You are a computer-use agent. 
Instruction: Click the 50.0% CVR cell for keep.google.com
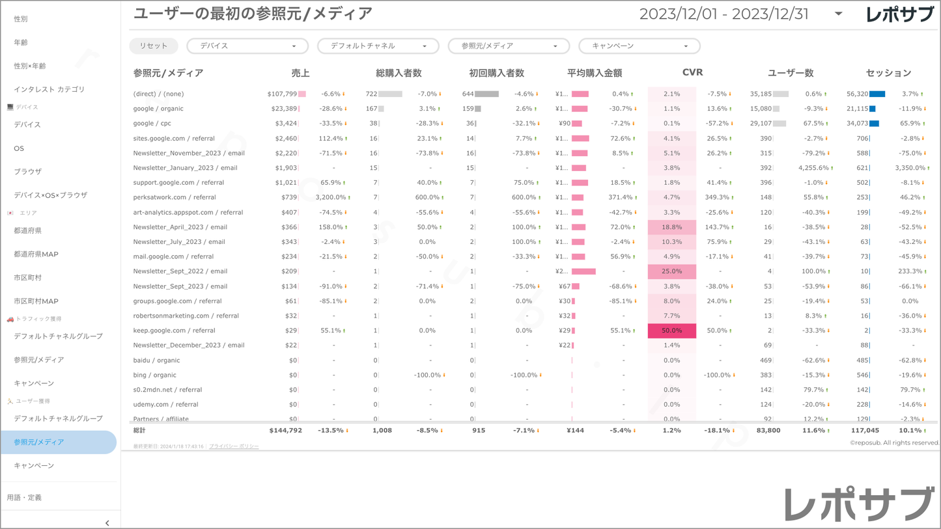(671, 331)
